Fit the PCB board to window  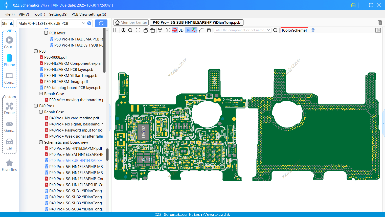138,30
